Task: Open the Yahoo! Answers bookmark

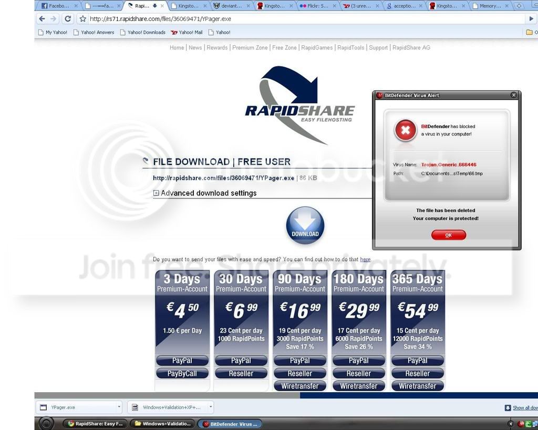Action: [94, 32]
